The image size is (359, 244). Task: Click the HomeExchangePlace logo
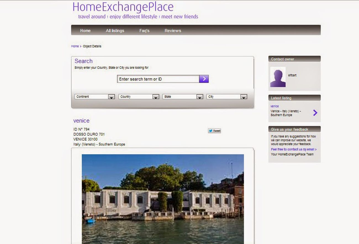click(x=123, y=7)
